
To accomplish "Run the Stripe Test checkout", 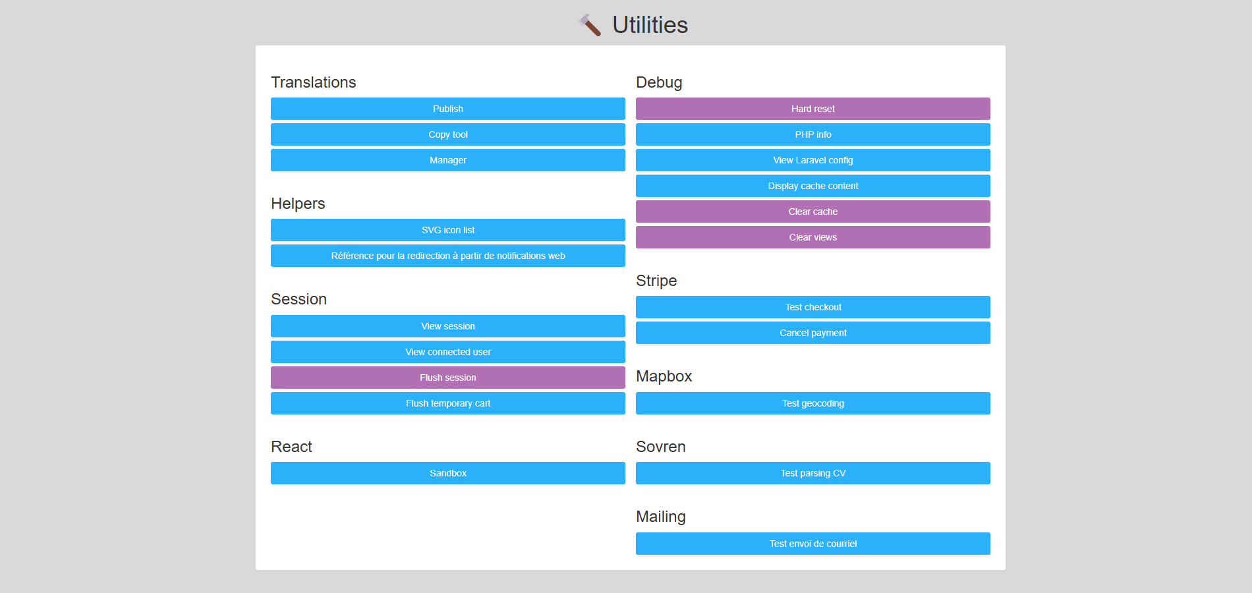I will pyautogui.click(x=812, y=307).
